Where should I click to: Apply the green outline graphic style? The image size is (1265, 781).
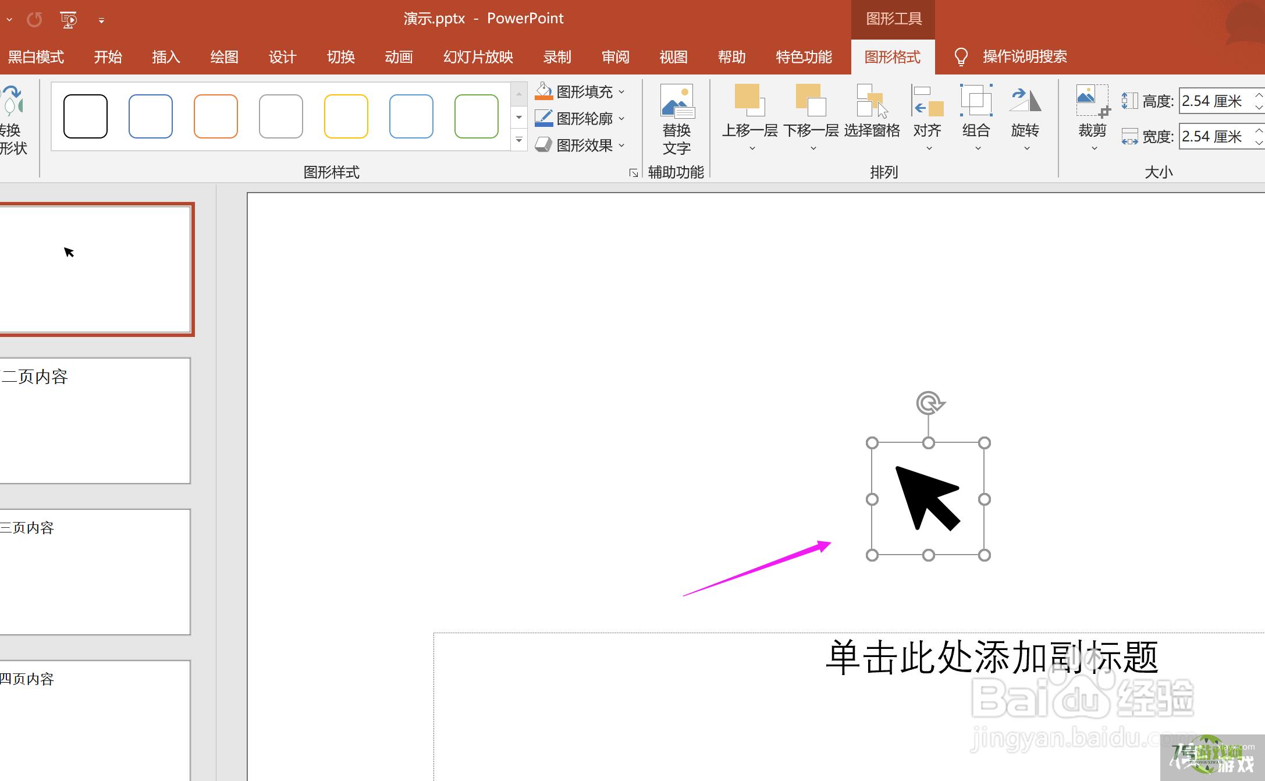tap(477, 116)
